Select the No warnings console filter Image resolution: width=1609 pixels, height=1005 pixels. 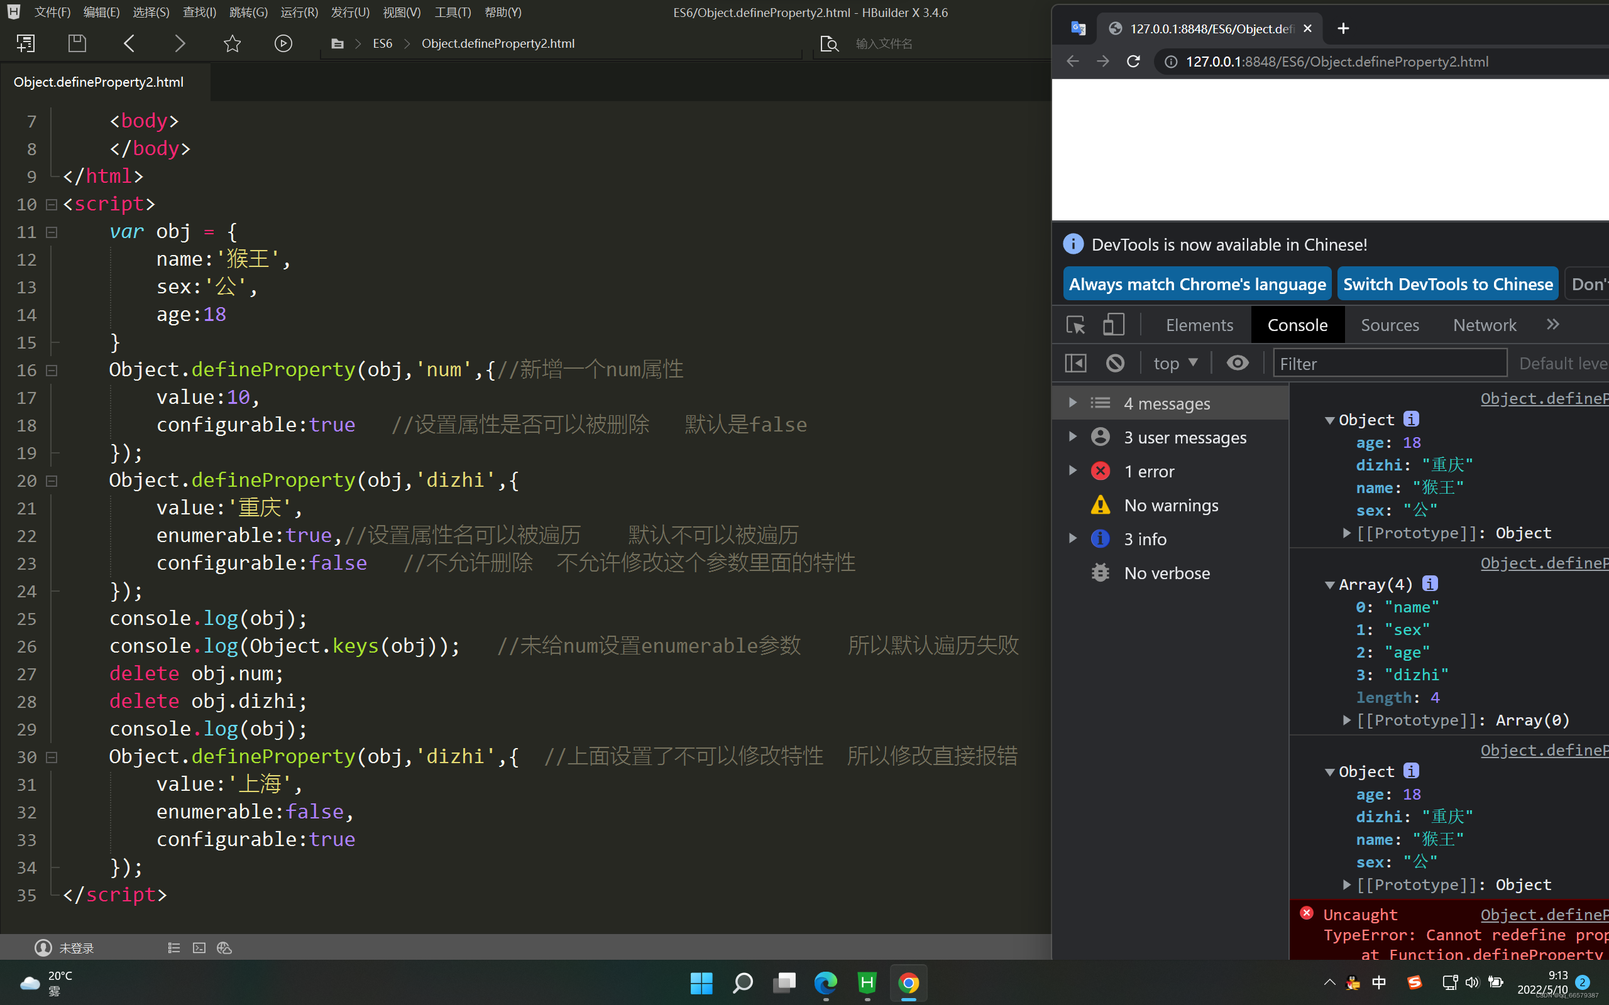[1171, 505]
